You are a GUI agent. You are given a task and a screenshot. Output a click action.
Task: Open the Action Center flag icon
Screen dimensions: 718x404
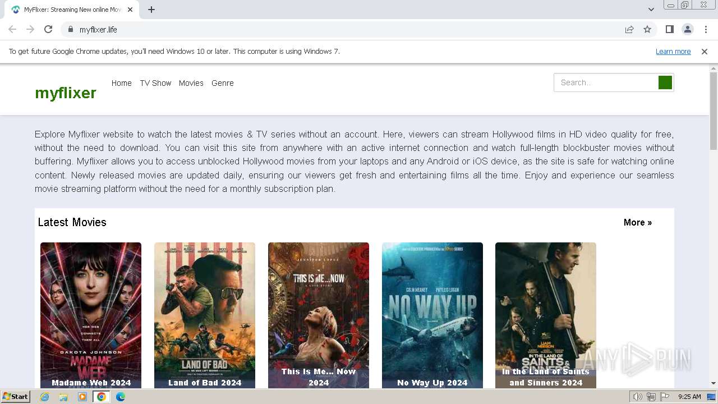[665, 397]
